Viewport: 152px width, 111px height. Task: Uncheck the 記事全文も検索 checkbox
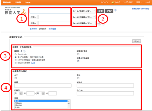(78, 61)
